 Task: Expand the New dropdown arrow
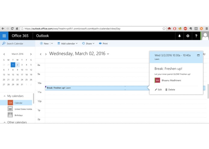(52, 43)
